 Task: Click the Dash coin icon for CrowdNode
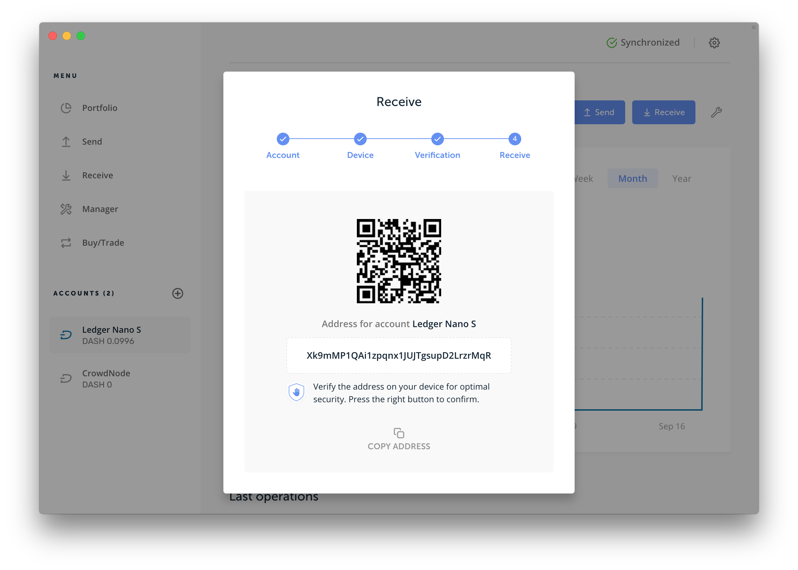(x=66, y=378)
